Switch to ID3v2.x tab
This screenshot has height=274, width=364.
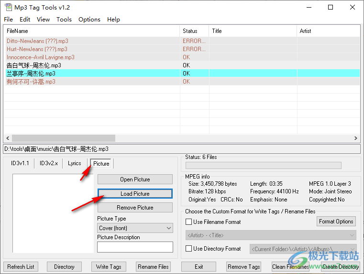[48, 163]
